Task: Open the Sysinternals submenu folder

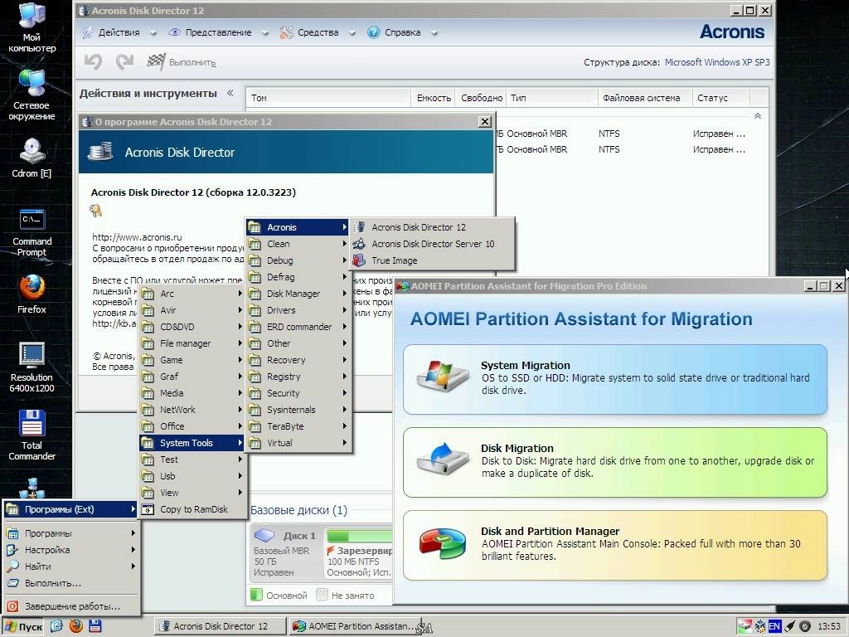Action: [x=298, y=410]
